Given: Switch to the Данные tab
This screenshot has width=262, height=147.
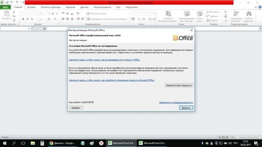Looking at the screenshot, I should (84, 7).
